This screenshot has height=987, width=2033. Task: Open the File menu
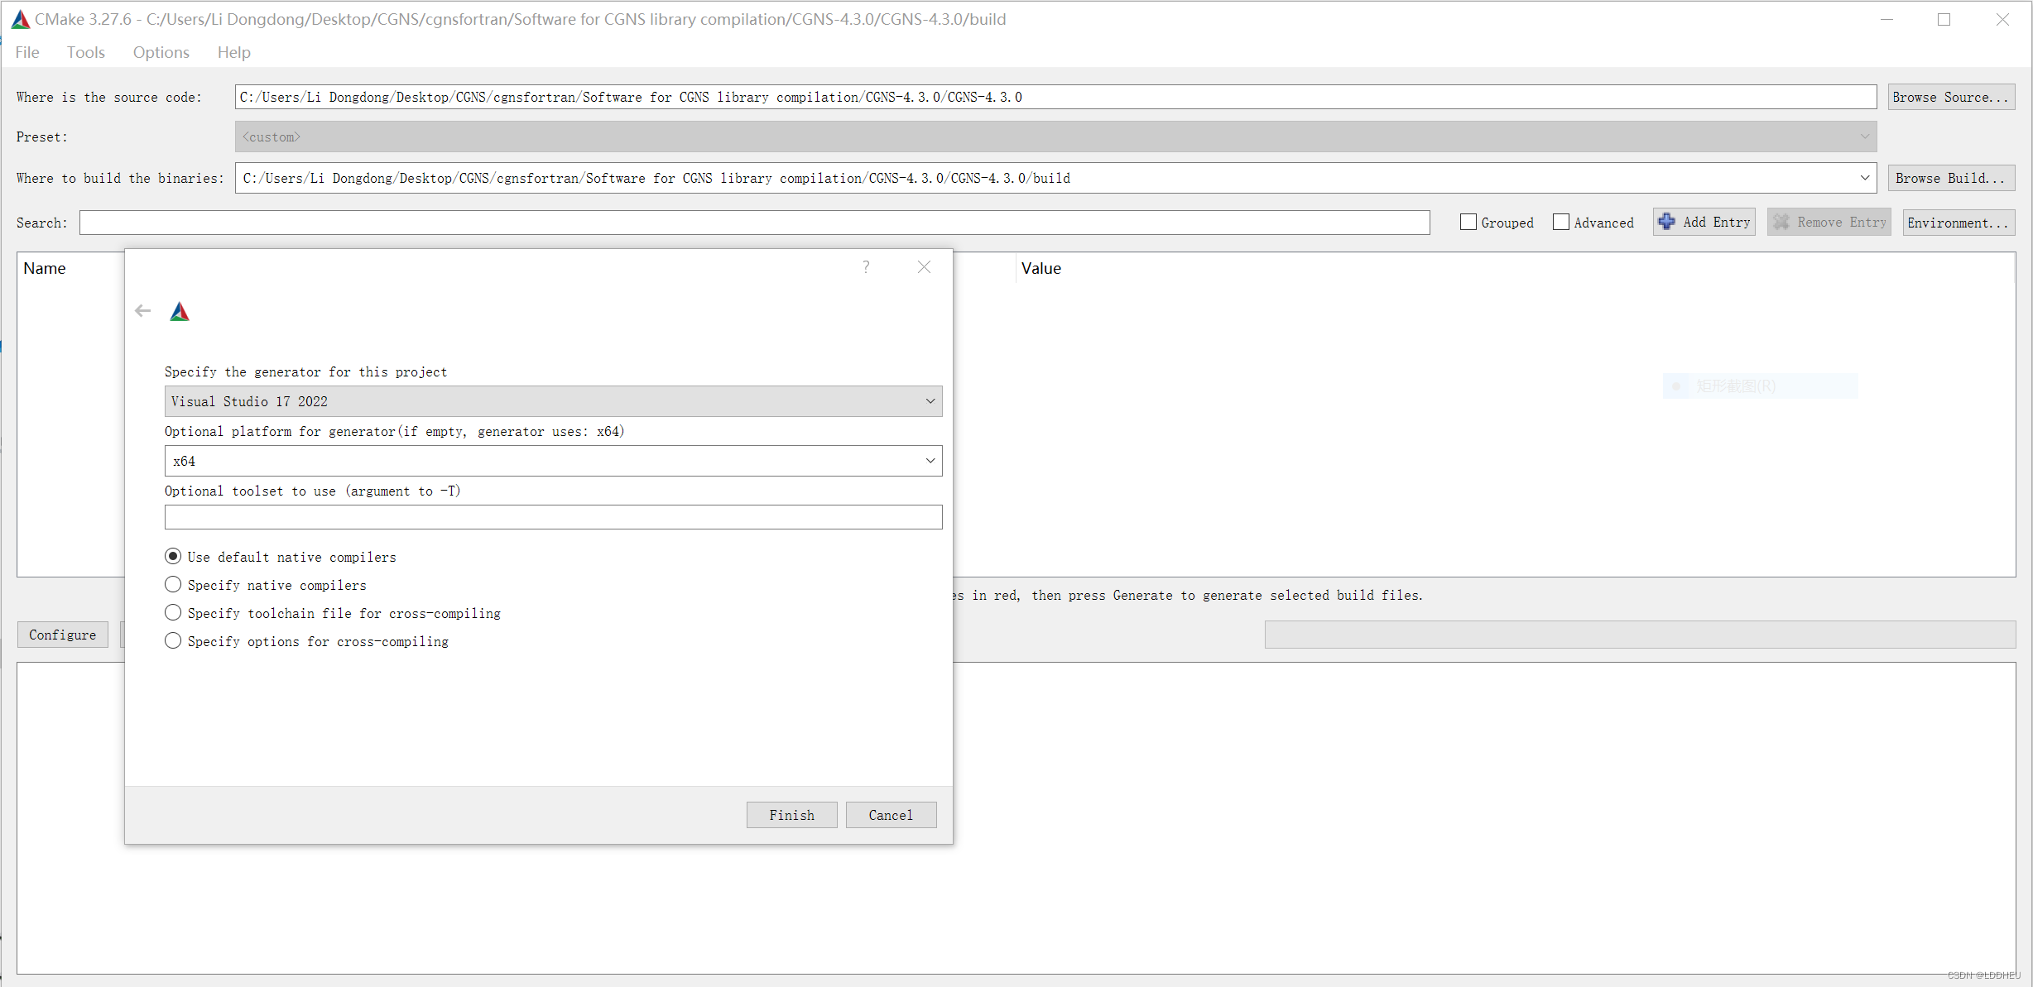point(27,52)
